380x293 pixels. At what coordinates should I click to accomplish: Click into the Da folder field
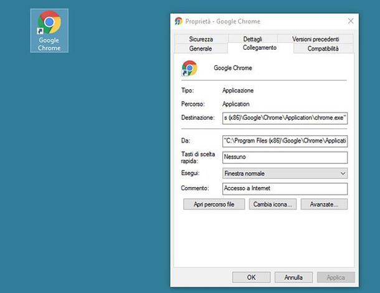pos(285,141)
